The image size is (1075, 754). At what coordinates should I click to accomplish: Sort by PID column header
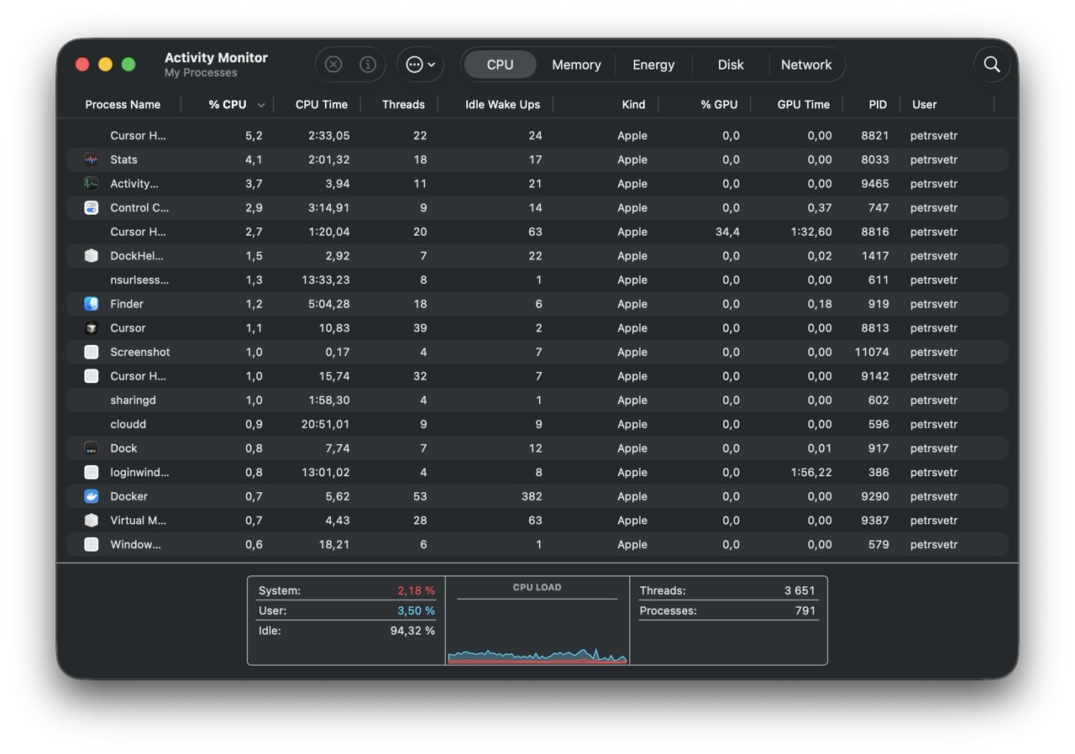click(878, 105)
